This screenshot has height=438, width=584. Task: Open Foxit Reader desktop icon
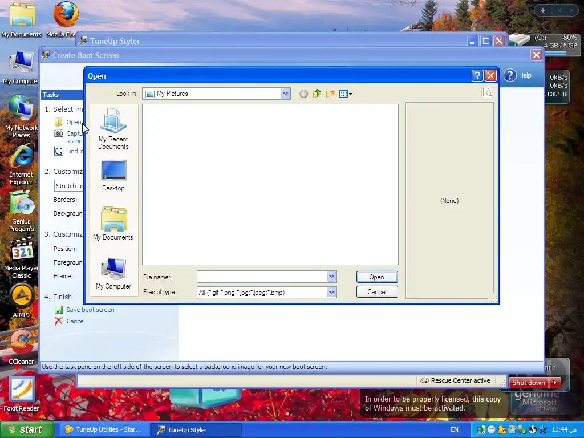21,394
